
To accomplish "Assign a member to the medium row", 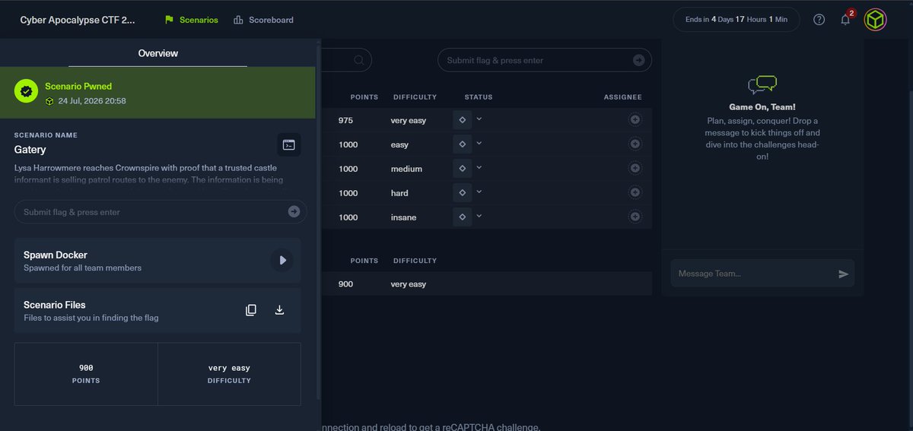I will (635, 169).
